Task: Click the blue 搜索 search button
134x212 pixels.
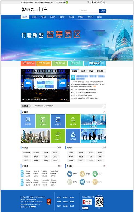Action: (x=103, y=11)
